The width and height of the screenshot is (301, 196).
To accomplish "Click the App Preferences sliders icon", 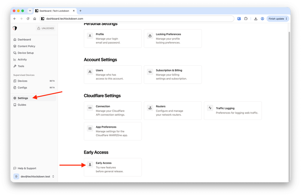I will click(x=90, y=128).
